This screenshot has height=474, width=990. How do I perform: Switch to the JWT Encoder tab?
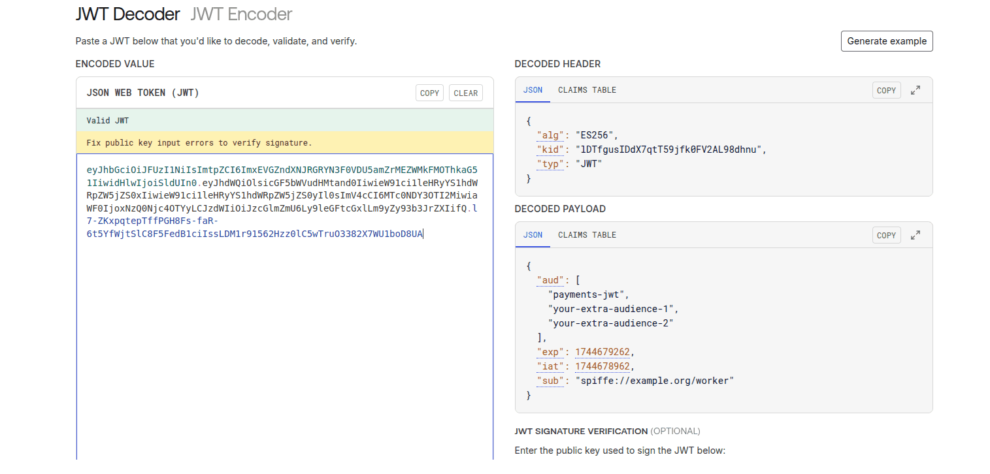(241, 14)
